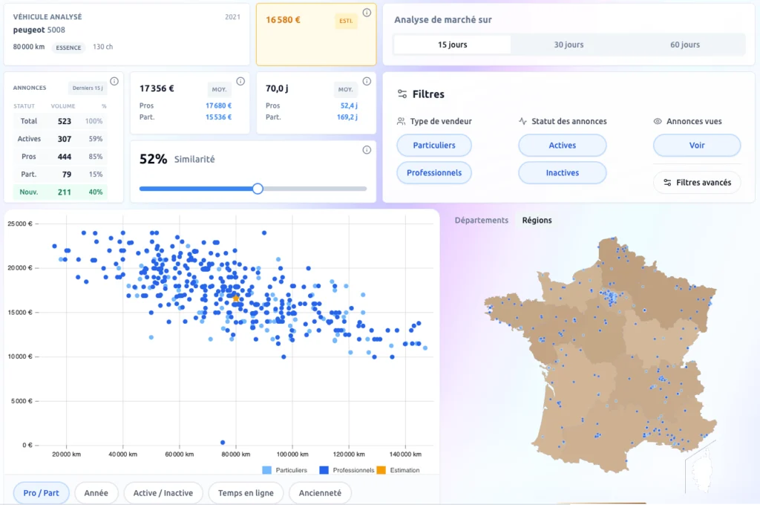Screen dimensions: 760x505
Task: Click the Similarité slider handle
Action: pyautogui.click(x=258, y=189)
